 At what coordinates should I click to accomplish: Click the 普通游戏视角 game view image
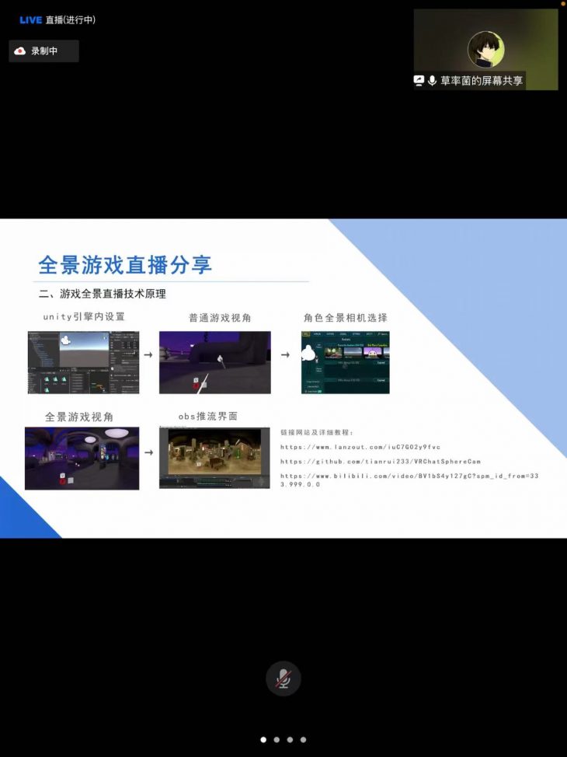[215, 362]
